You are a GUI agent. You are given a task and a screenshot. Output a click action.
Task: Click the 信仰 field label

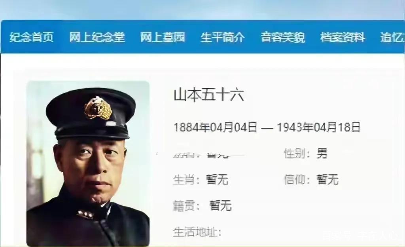coord(297,180)
